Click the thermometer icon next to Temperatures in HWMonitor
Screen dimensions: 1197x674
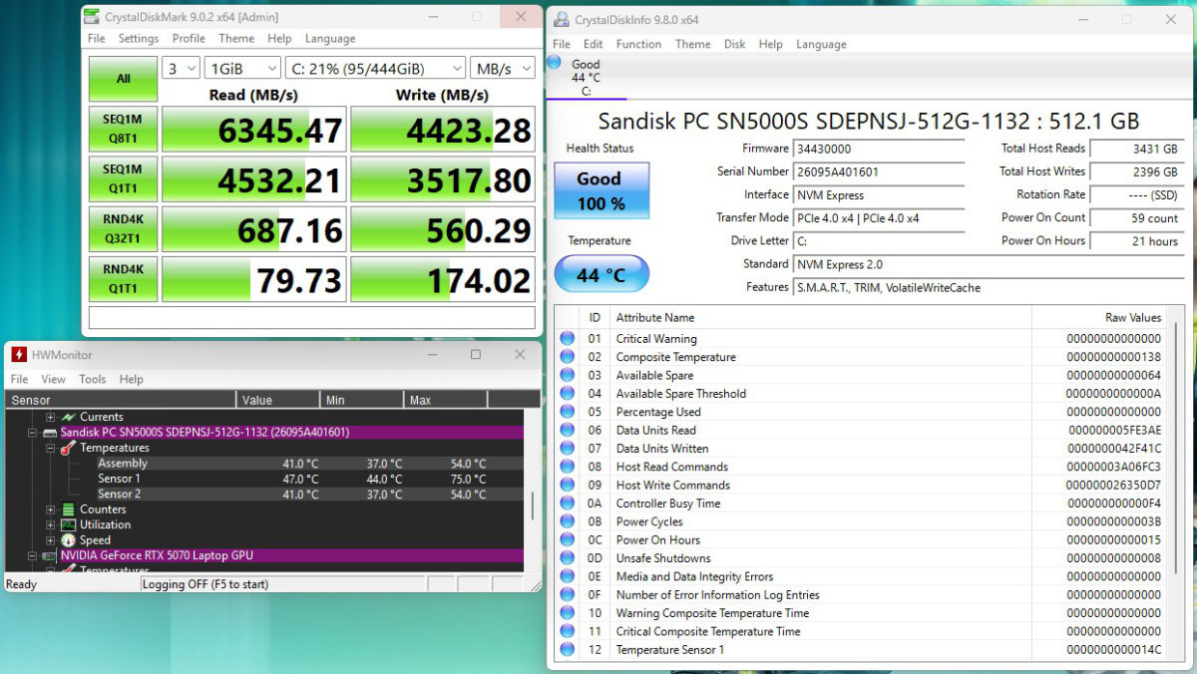(68, 448)
